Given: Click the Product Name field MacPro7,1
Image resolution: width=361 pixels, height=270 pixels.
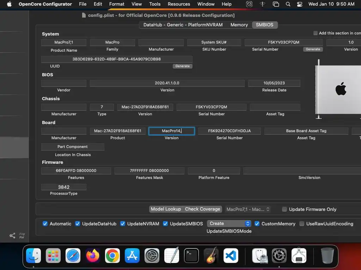Looking at the screenshot, I should (x=64, y=42).
